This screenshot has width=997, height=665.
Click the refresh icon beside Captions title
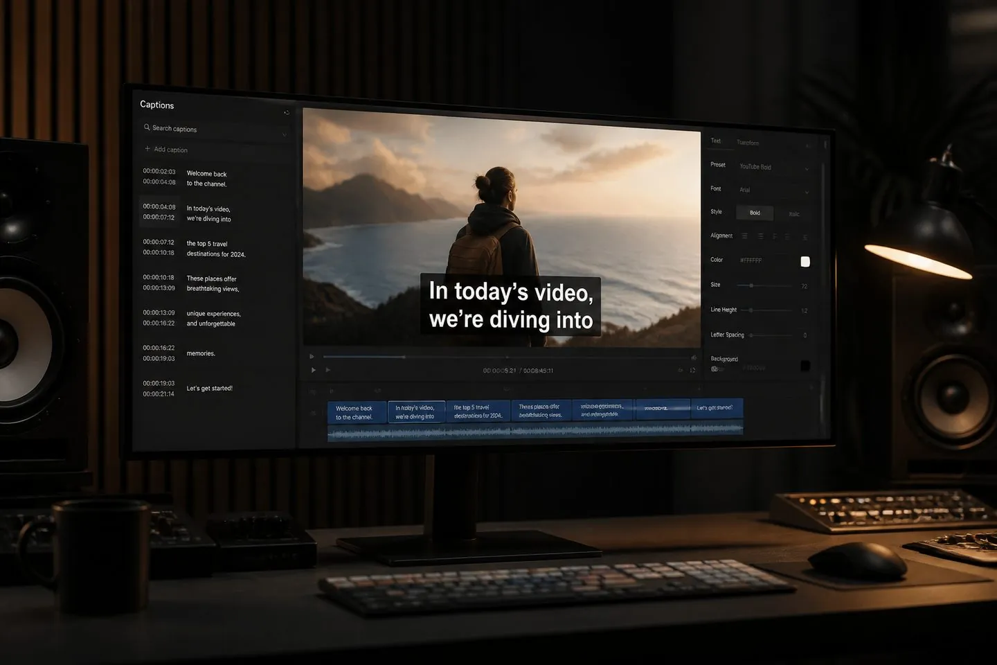pos(287,112)
